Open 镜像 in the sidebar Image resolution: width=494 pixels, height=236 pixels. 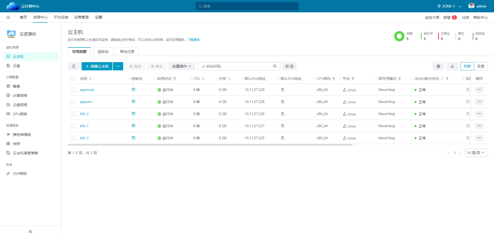(31, 86)
